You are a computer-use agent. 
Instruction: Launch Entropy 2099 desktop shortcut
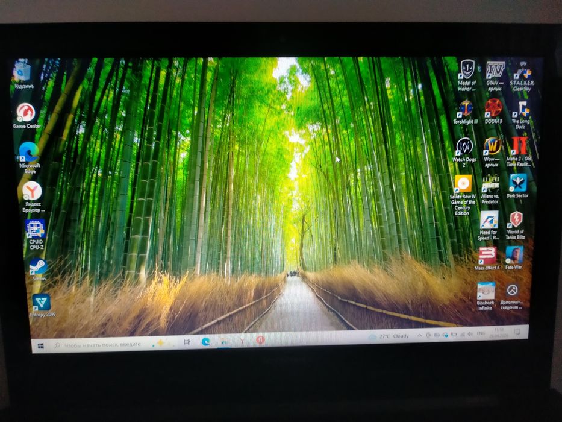42,306
